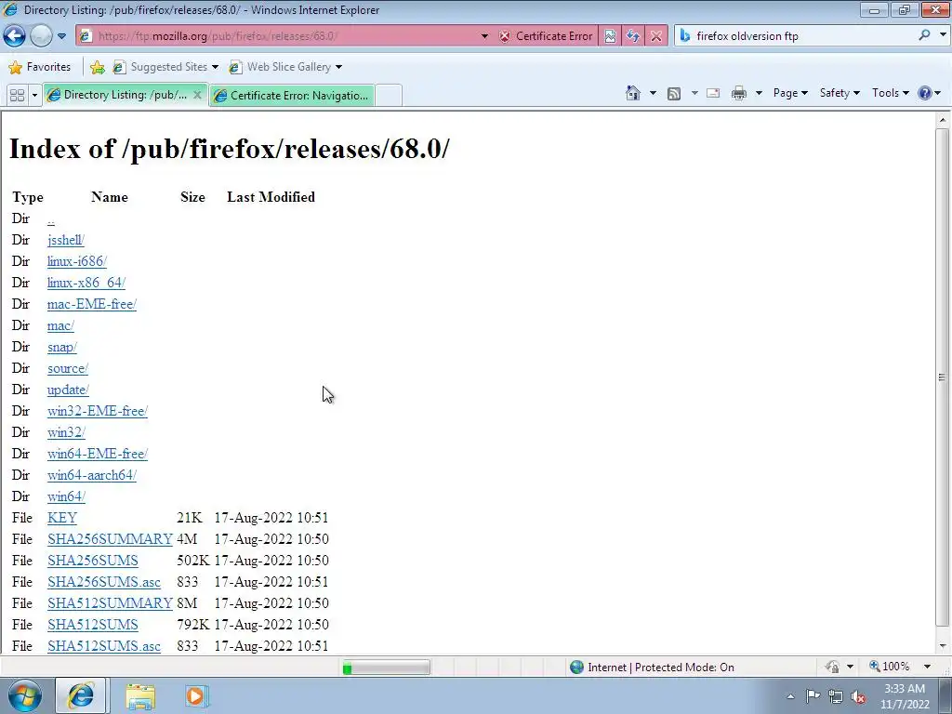Click the page loading progress bar
This screenshot has width=952, height=714.
[386, 668]
